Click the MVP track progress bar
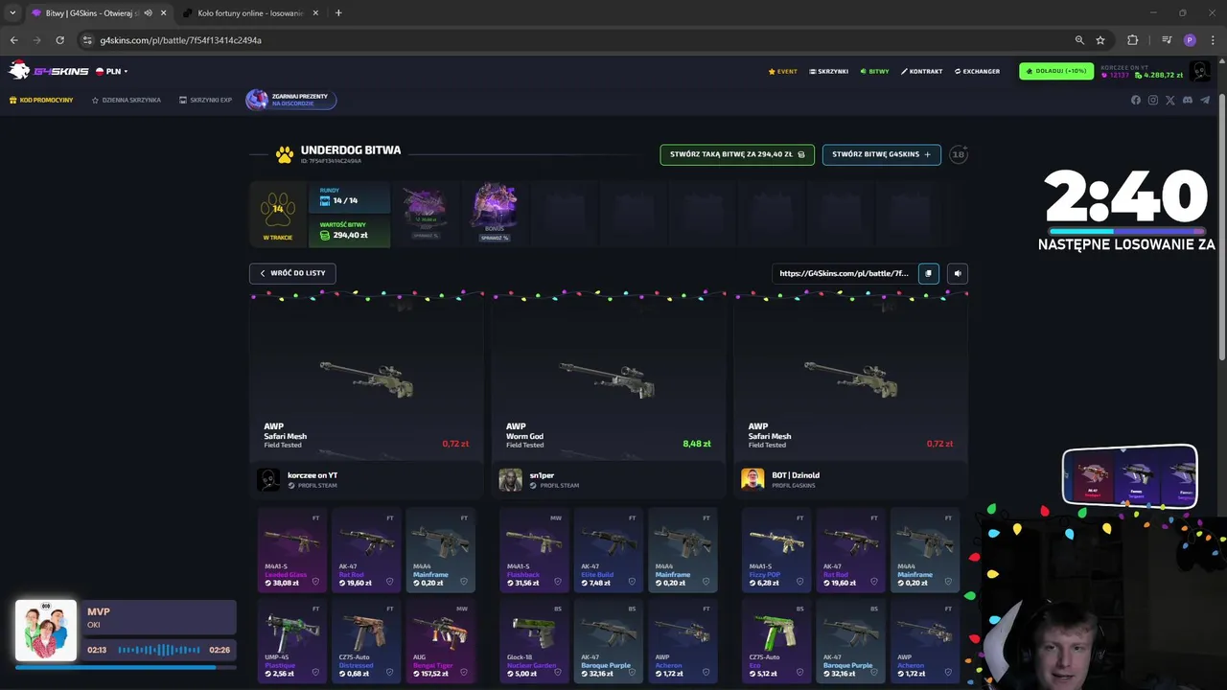 tap(126, 668)
